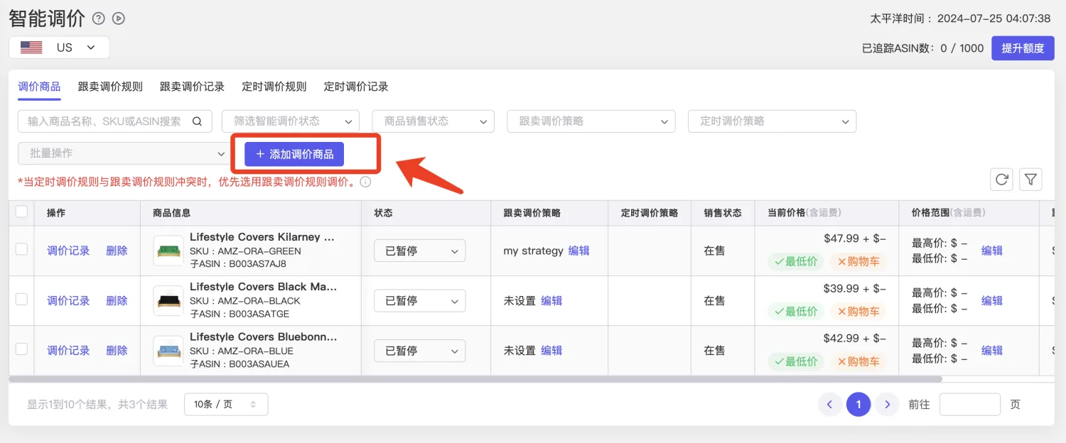
Task: Click 编辑 next to my strategy
Action: (578, 251)
